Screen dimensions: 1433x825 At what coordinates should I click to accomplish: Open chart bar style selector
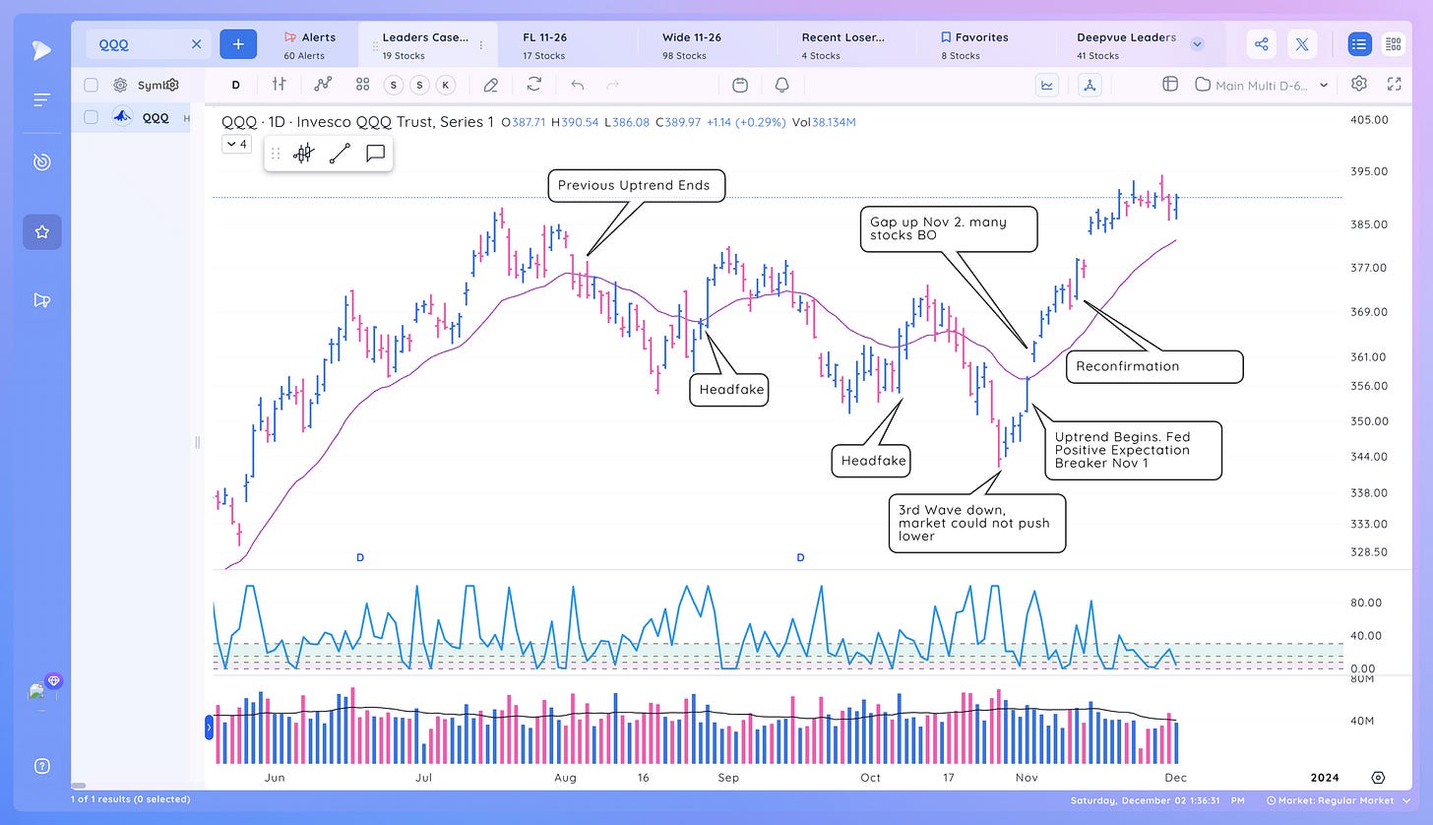click(x=280, y=85)
